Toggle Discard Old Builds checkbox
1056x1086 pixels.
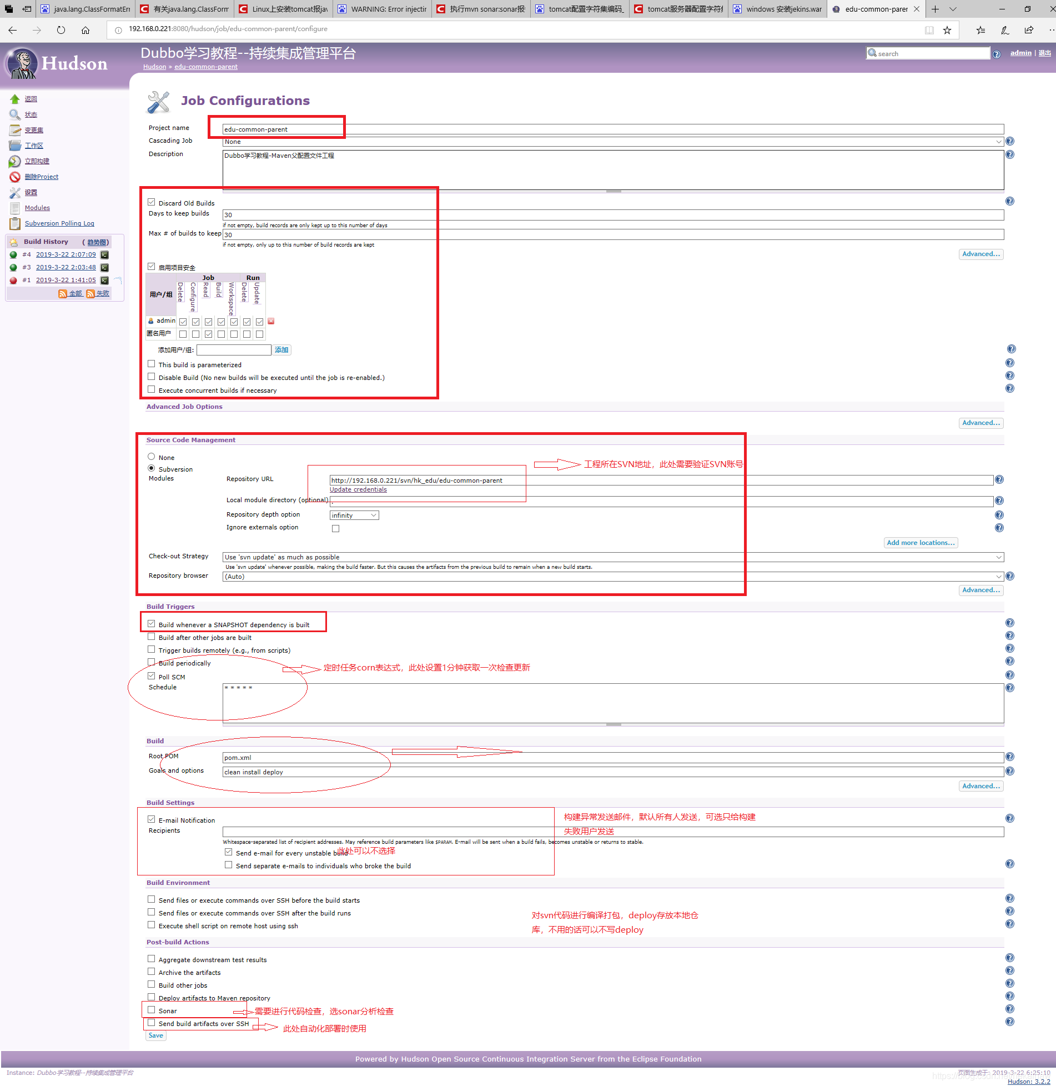point(151,202)
